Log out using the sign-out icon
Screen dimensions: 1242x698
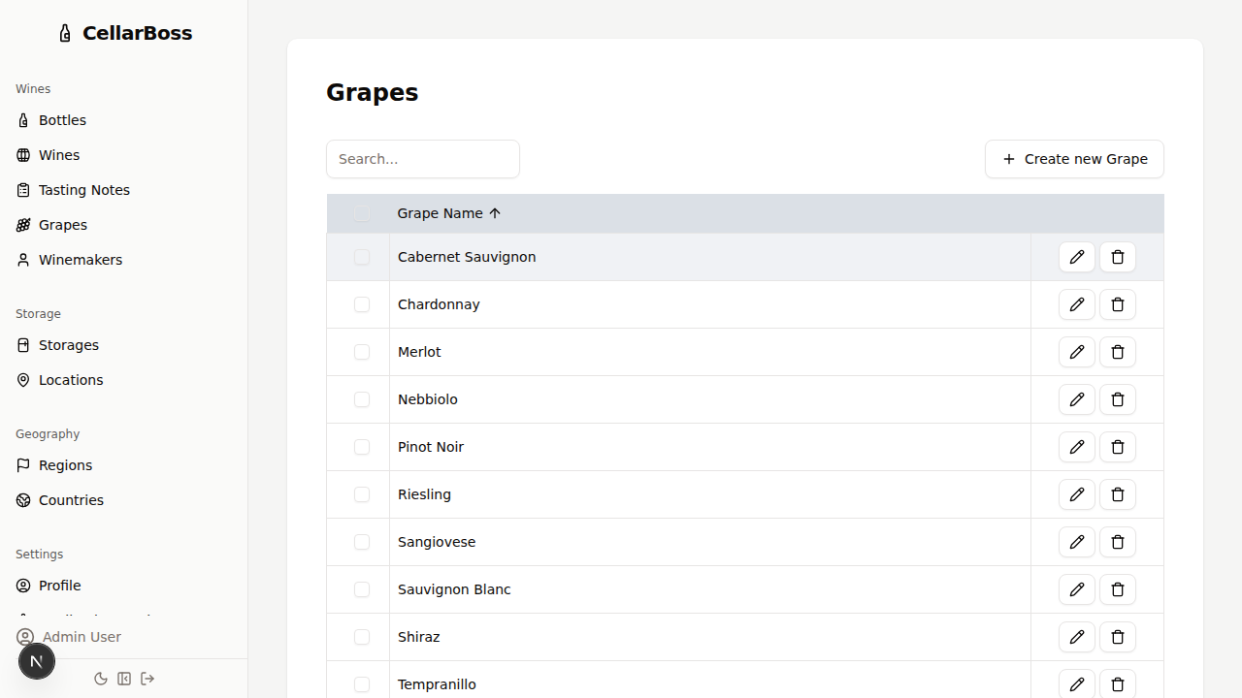(x=147, y=679)
